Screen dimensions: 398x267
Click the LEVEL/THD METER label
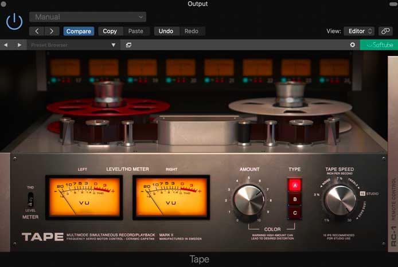127,169
